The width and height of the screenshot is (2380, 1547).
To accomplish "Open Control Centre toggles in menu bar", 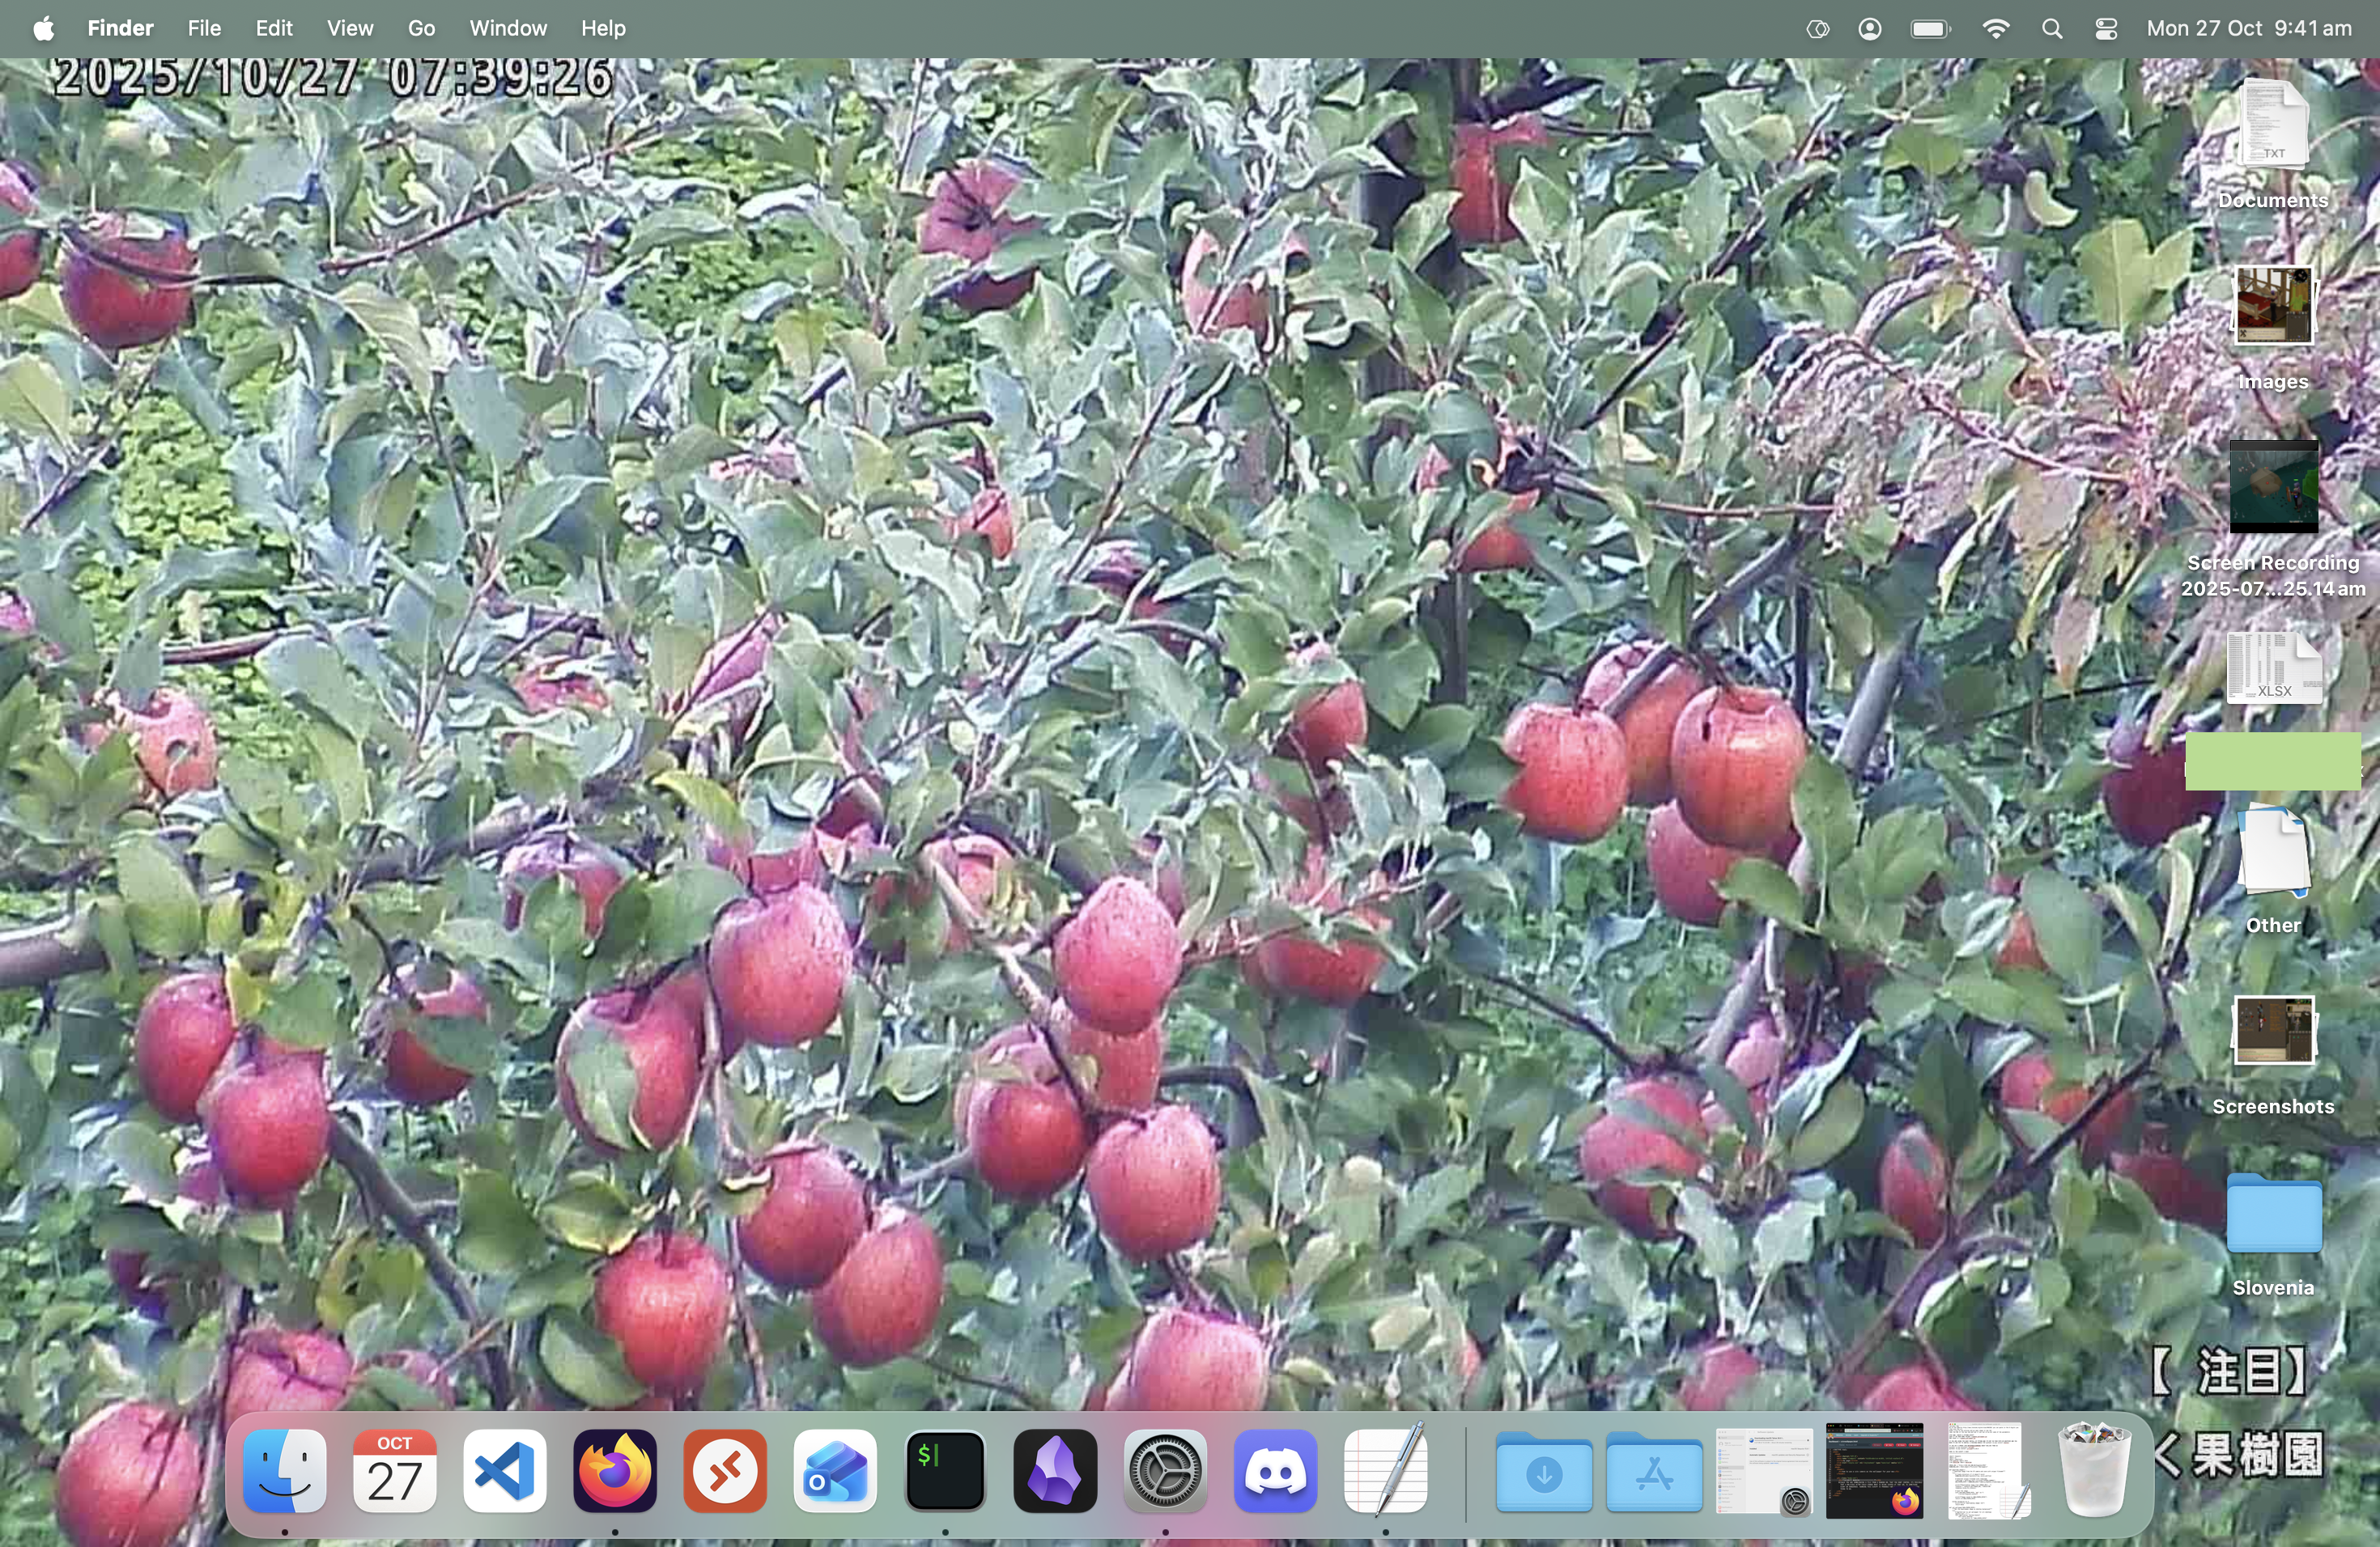I will 2106,29.
